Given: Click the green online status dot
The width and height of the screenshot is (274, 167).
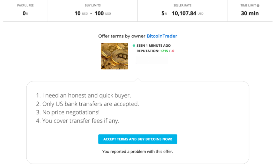Looking at the screenshot, I should coord(134,46).
